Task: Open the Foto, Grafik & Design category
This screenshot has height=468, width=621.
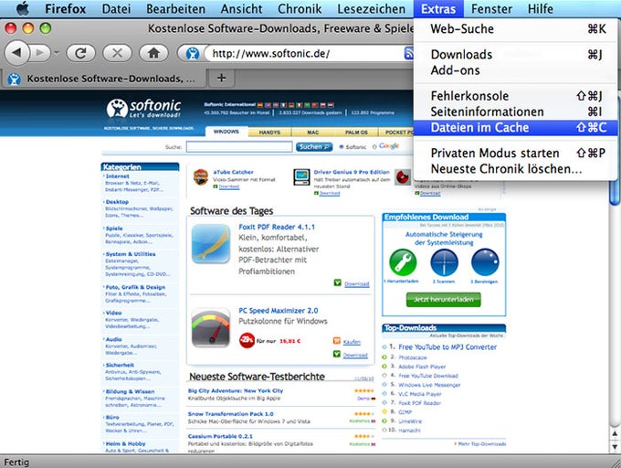Action: coord(135,287)
